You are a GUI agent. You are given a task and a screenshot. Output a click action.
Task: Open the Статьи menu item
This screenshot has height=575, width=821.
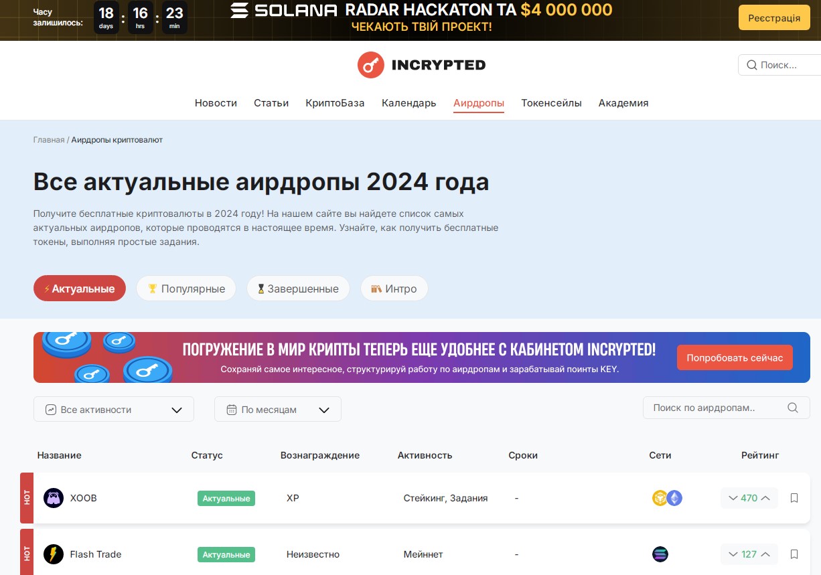tap(271, 103)
